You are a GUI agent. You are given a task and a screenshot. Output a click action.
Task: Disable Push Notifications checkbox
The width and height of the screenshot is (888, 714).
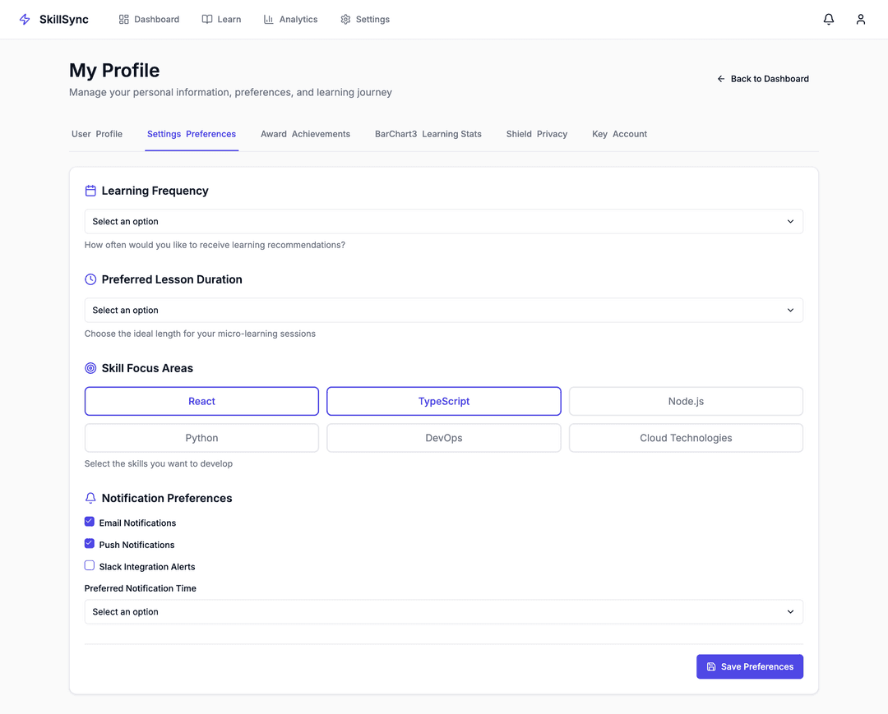90,544
